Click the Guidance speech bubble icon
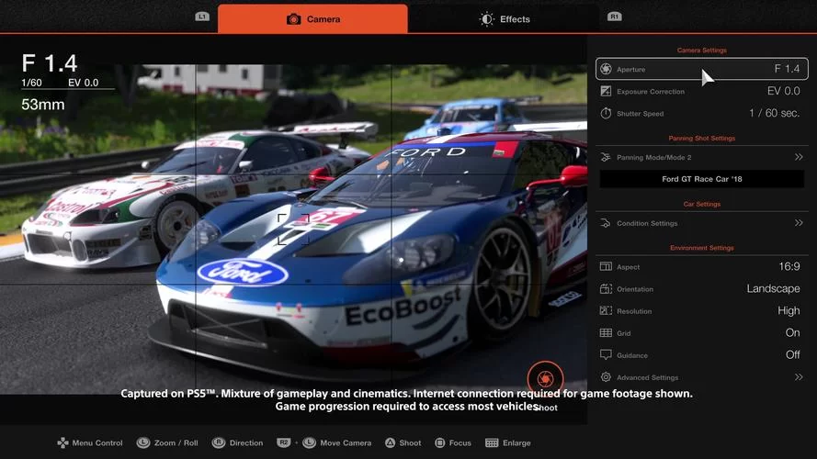817x459 pixels. click(606, 355)
